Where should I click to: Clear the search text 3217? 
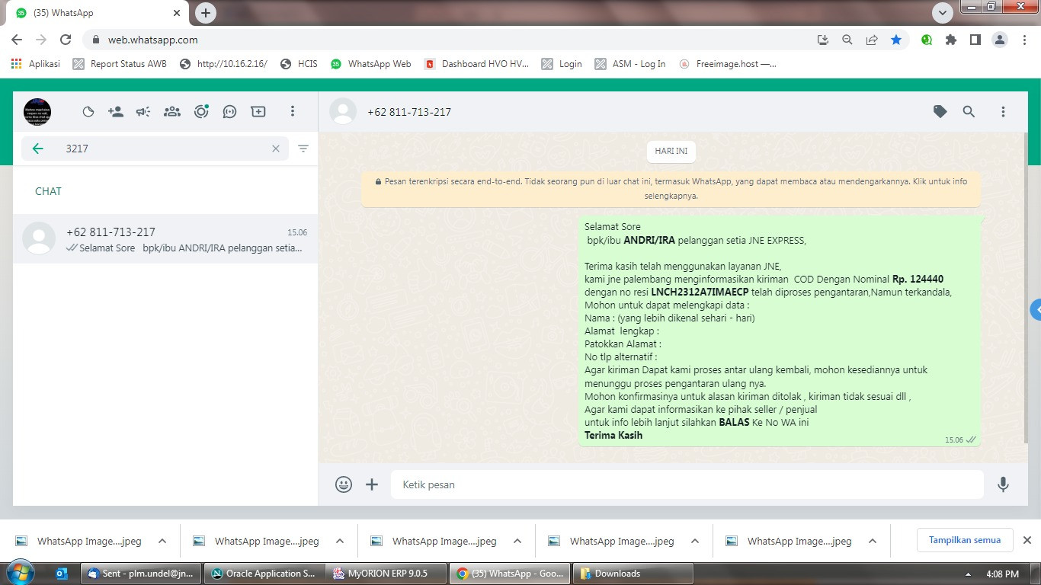[276, 149]
